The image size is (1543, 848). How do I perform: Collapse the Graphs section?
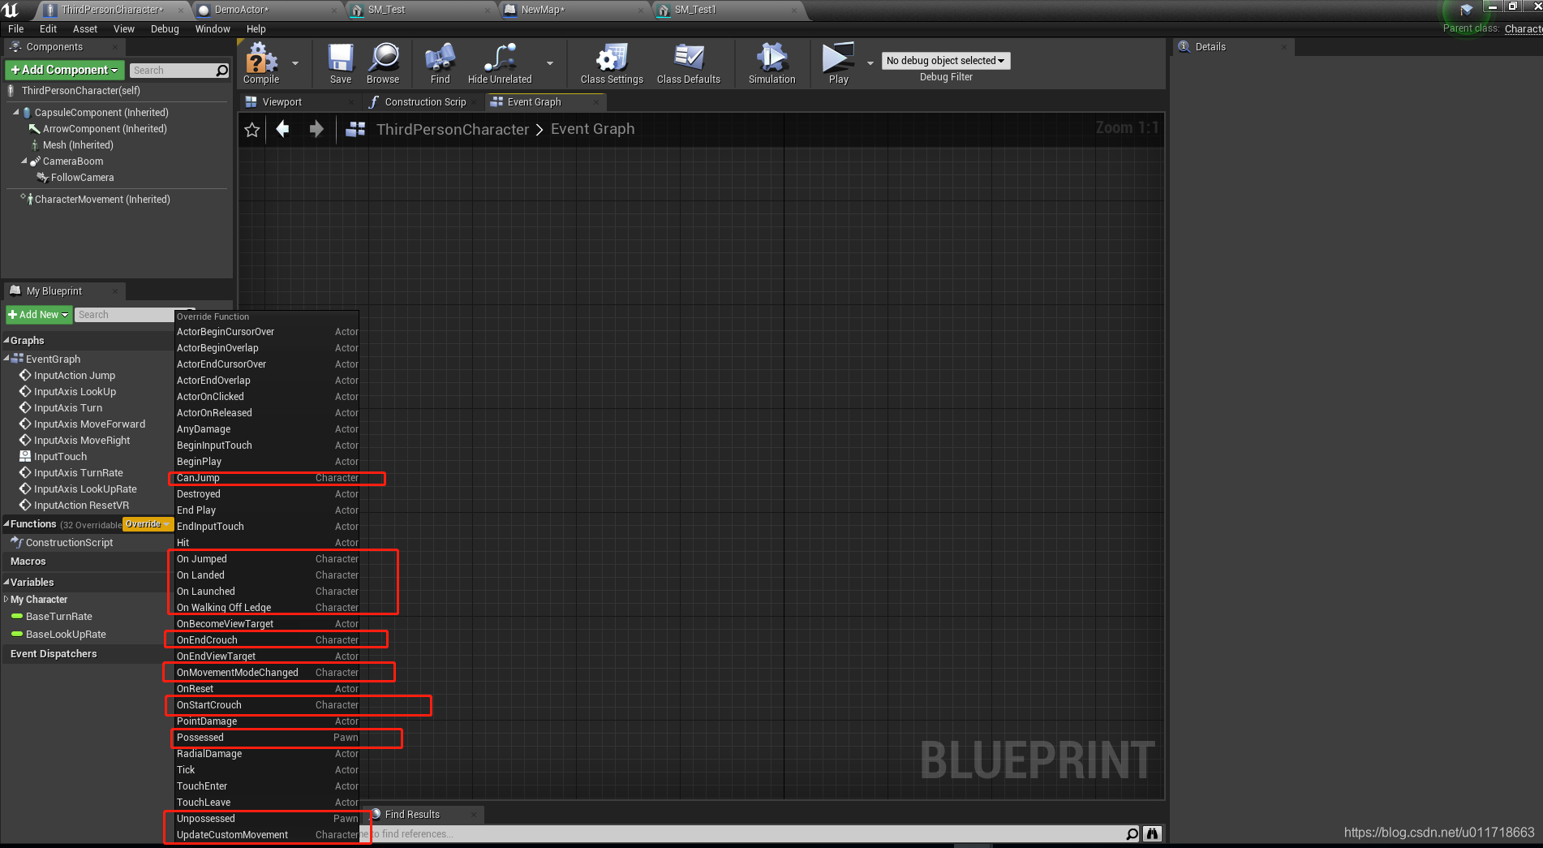pyautogui.click(x=6, y=341)
